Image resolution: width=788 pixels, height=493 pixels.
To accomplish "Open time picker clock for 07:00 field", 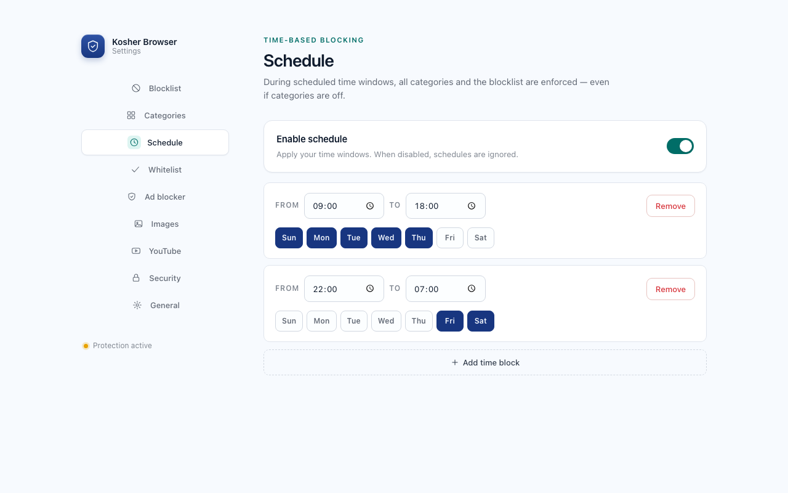I will 472,288.
